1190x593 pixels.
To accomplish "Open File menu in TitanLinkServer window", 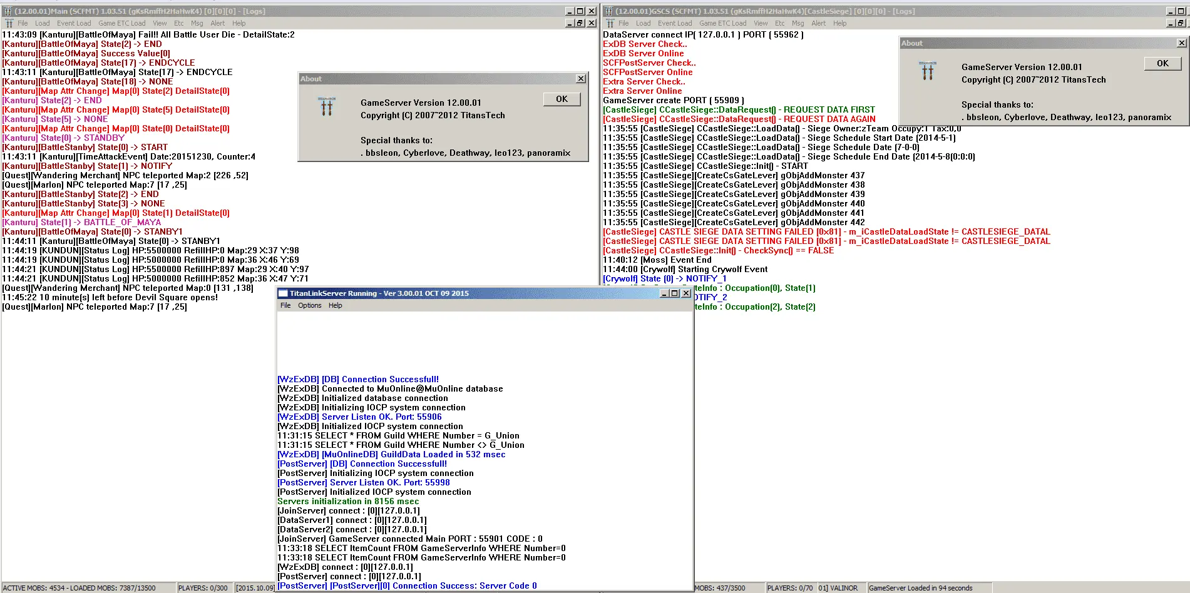I will (285, 305).
